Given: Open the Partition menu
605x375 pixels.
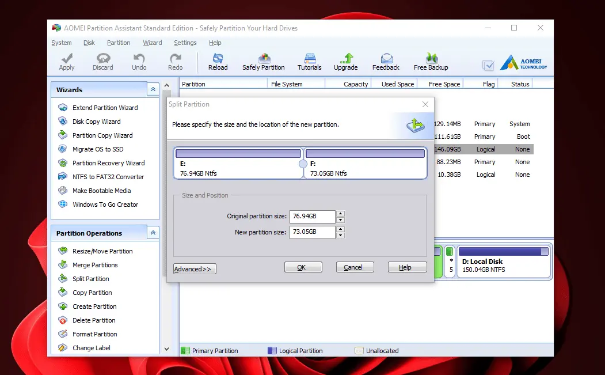Looking at the screenshot, I should [x=119, y=43].
